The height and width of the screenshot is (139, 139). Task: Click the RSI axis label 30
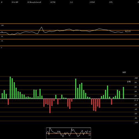click(2, 41)
